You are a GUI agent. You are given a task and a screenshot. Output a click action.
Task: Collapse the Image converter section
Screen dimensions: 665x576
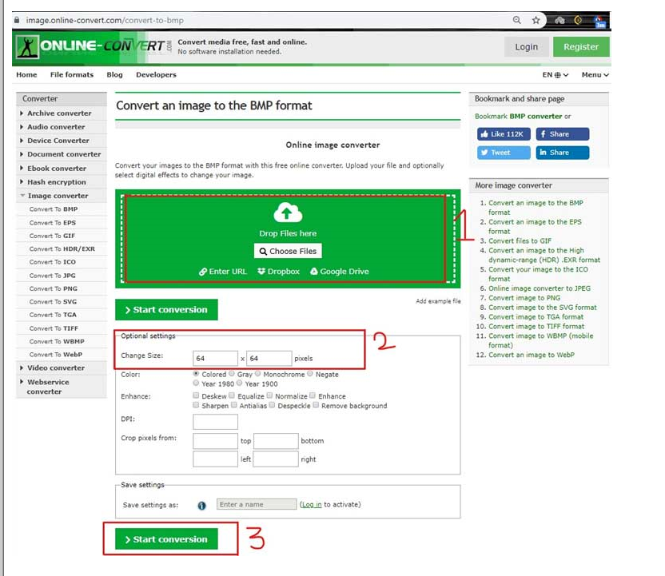pos(61,196)
